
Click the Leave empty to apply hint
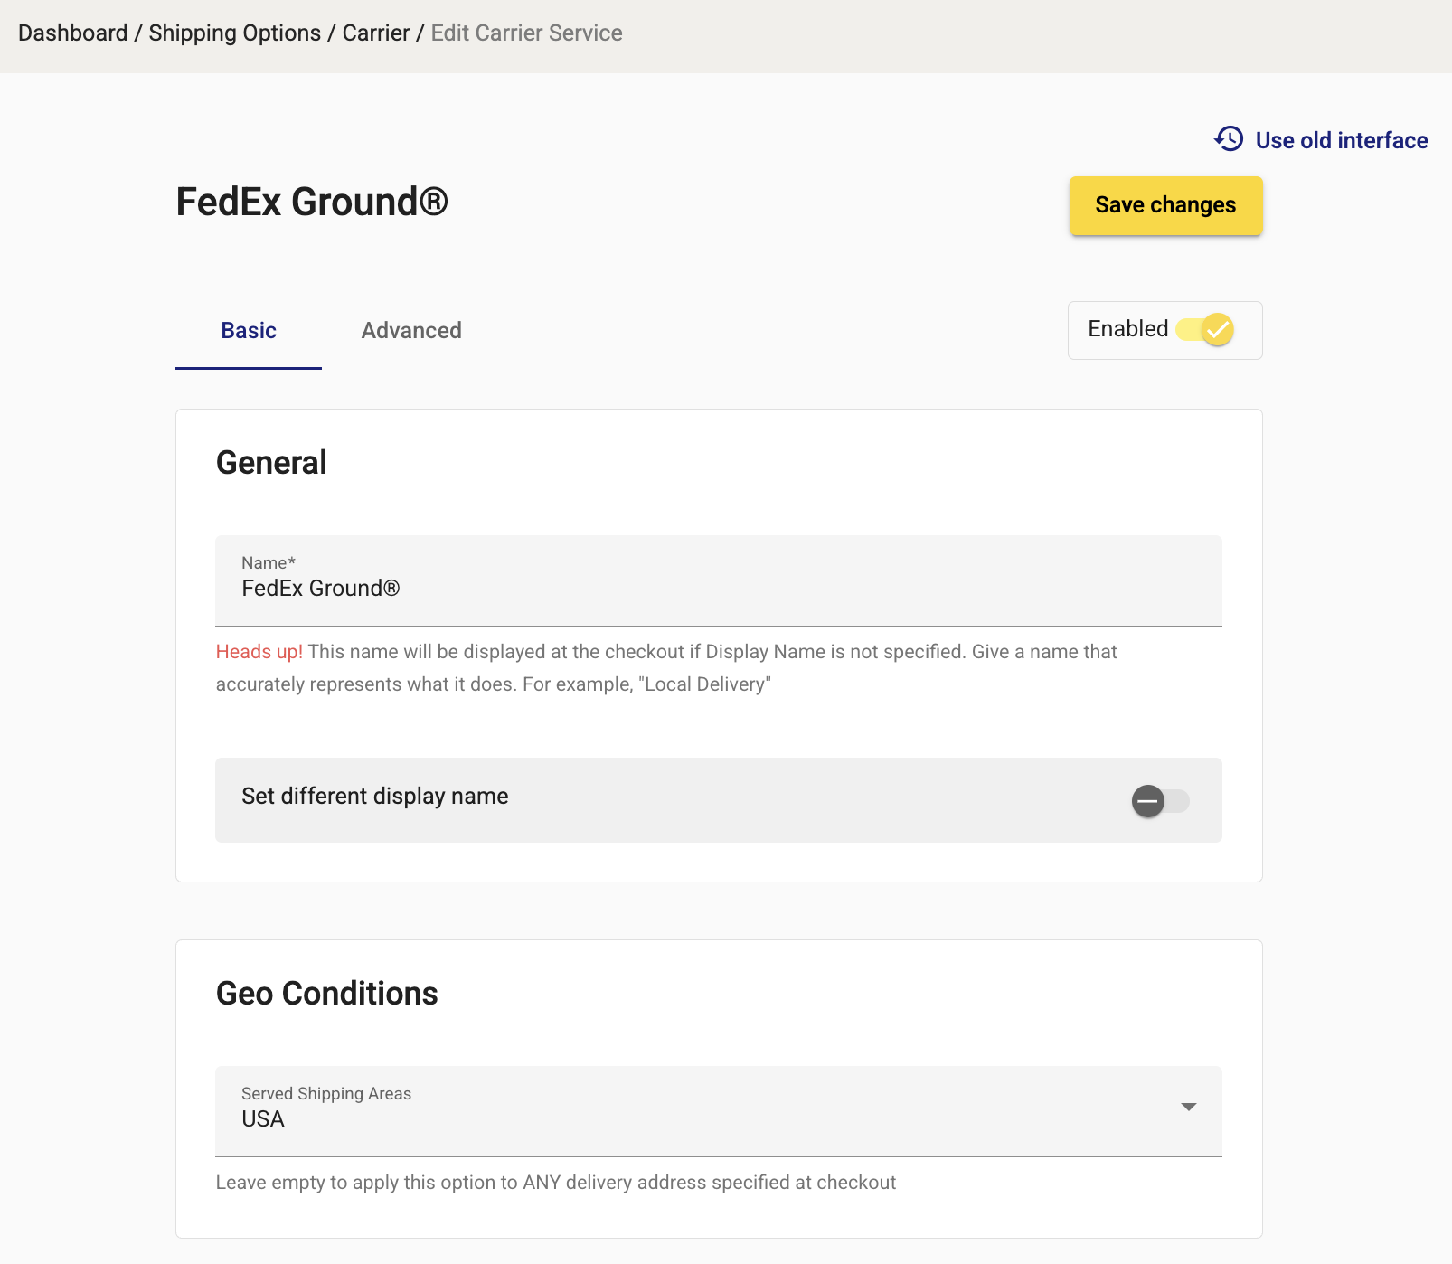click(x=556, y=1183)
